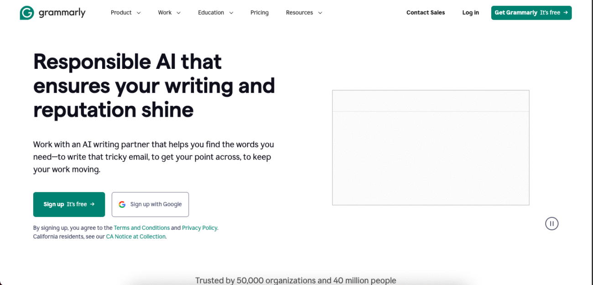Click the Google logo icon
Image resolution: width=593 pixels, height=285 pixels.
click(x=122, y=204)
